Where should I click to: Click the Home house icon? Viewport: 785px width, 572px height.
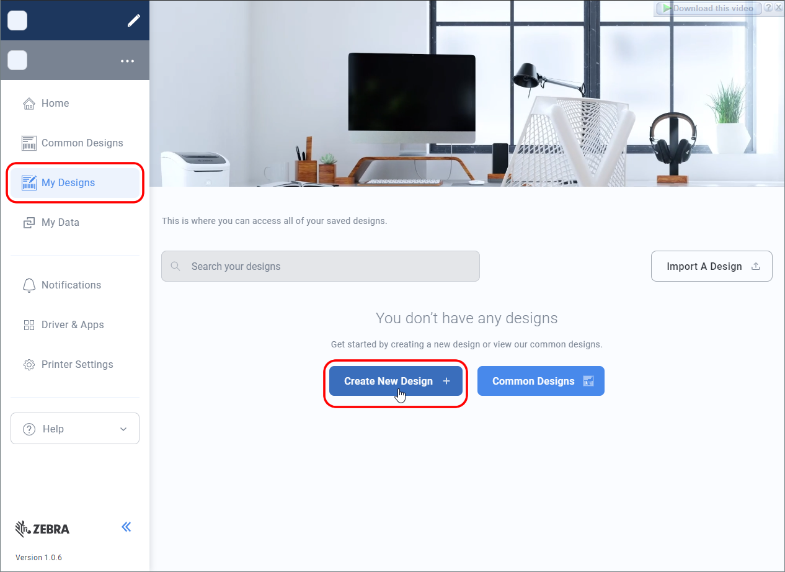tap(29, 103)
